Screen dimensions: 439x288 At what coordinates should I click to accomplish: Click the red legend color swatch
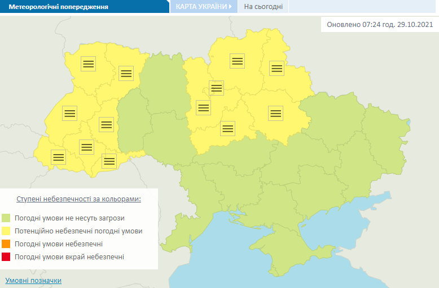tap(6, 257)
